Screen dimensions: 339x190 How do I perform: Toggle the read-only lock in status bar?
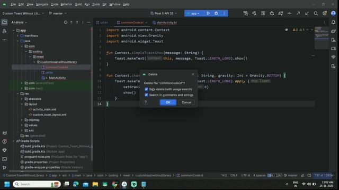pyautogui.click(x=302, y=175)
